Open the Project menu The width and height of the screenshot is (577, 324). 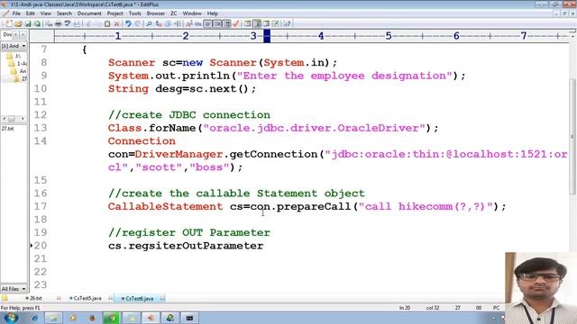click(x=114, y=13)
